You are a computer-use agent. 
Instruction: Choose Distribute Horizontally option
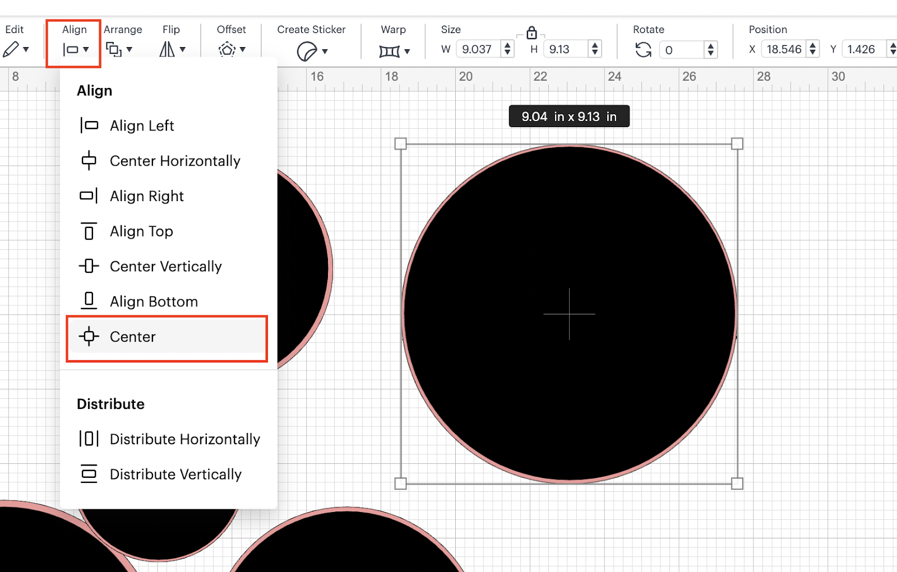168,439
